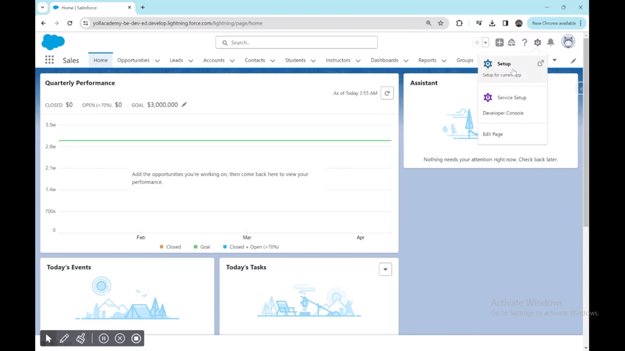
Task: Click the Salesforce cloud logo
Action: [53, 42]
